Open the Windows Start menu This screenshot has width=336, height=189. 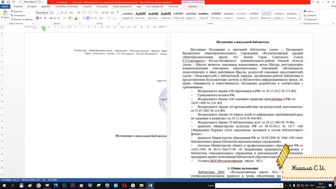4,185
